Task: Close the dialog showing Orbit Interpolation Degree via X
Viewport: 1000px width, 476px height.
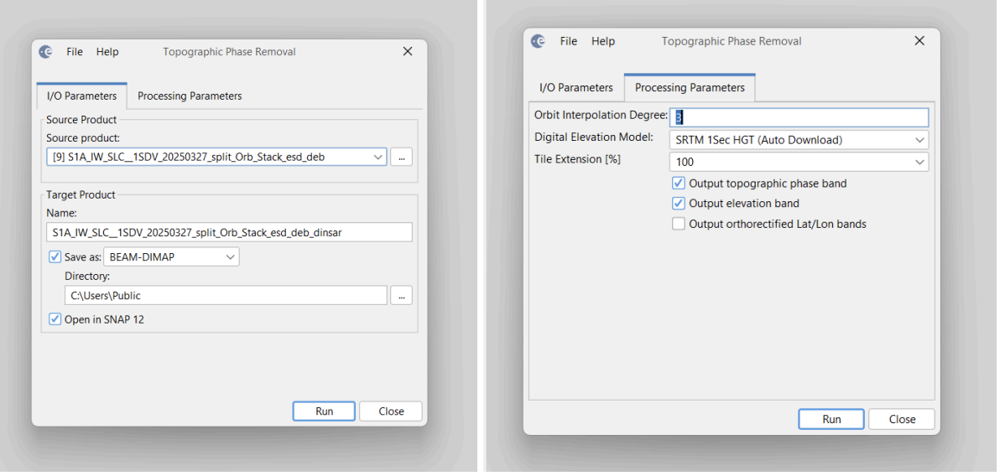Action: [919, 41]
